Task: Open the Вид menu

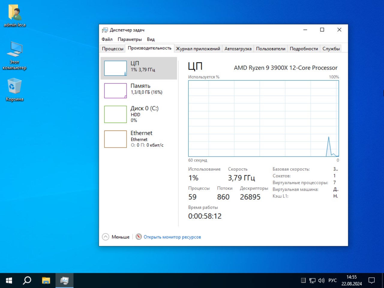Action: pos(151,39)
